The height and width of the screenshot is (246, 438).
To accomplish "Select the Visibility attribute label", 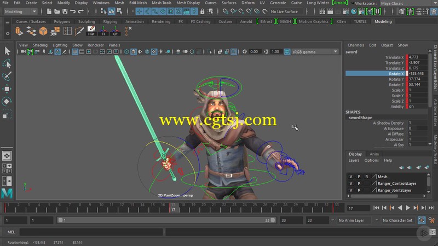I will [397, 107].
